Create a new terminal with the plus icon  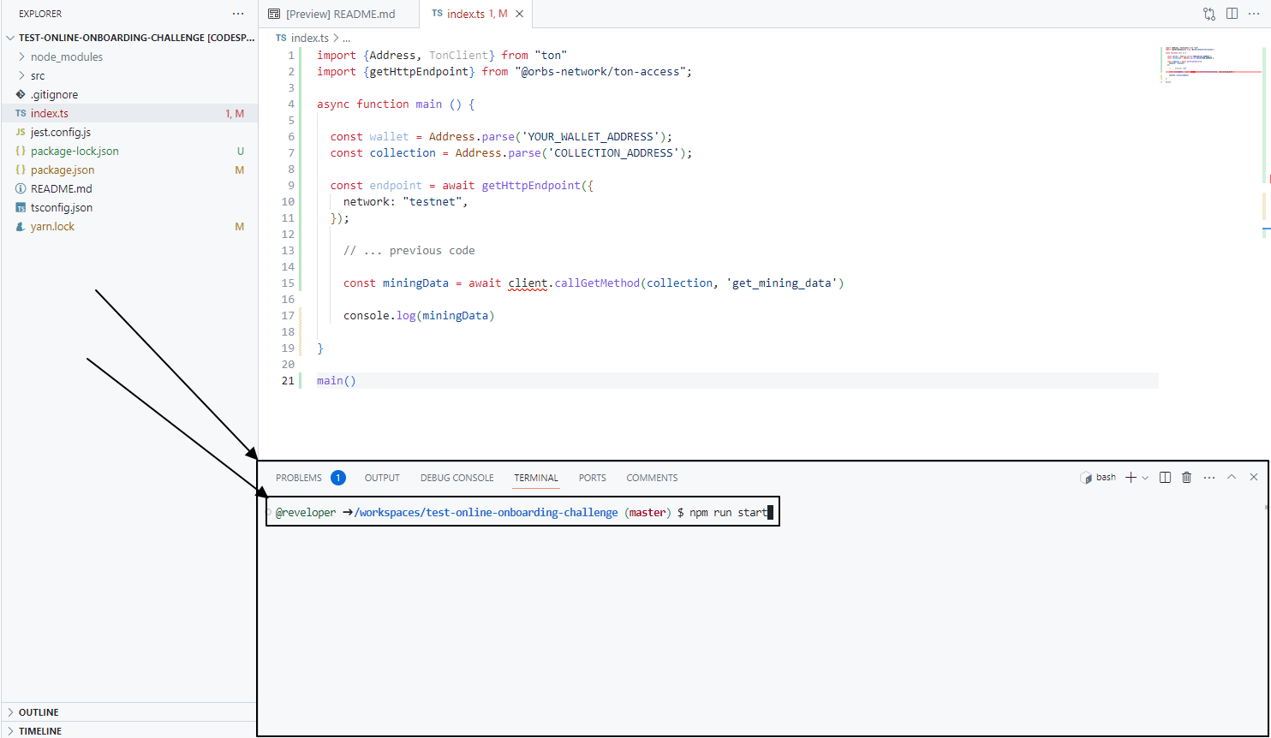(x=1131, y=477)
